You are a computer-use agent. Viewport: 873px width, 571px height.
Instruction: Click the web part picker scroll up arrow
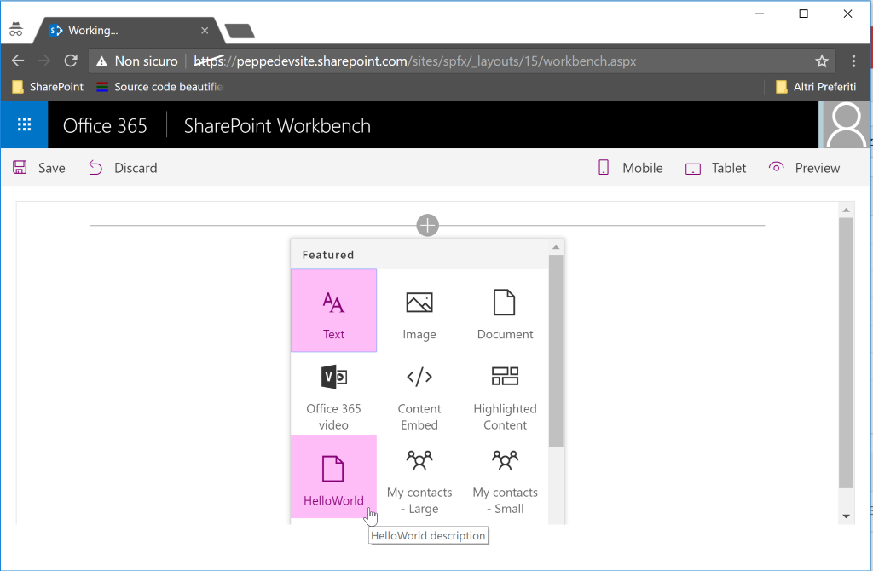556,247
